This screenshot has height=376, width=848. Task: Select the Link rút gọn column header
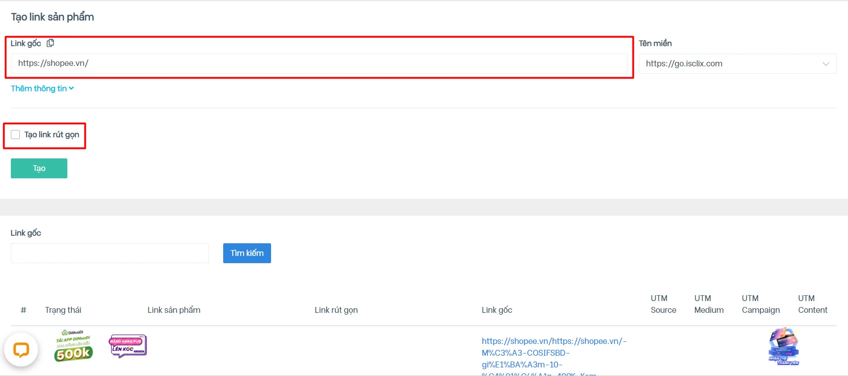point(336,310)
